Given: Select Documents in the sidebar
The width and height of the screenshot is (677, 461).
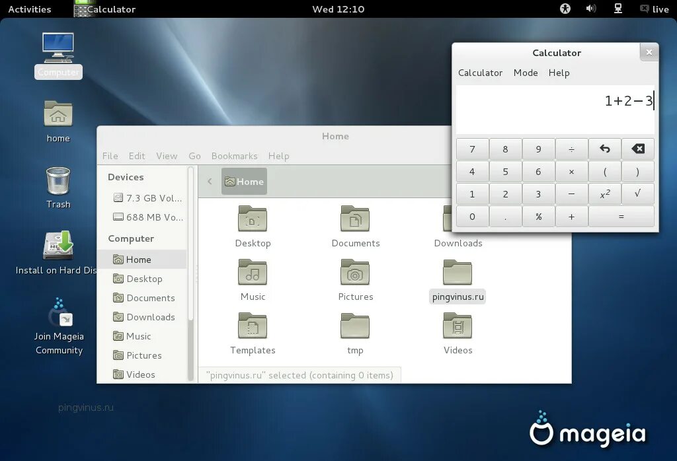Looking at the screenshot, I should pos(142,298).
